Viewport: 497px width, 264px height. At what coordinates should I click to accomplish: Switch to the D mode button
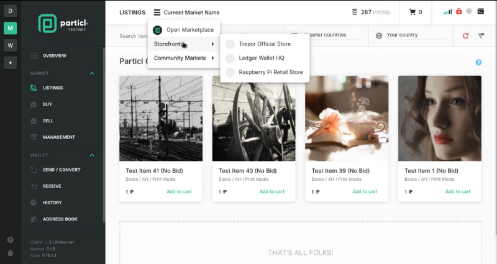(10, 11)
